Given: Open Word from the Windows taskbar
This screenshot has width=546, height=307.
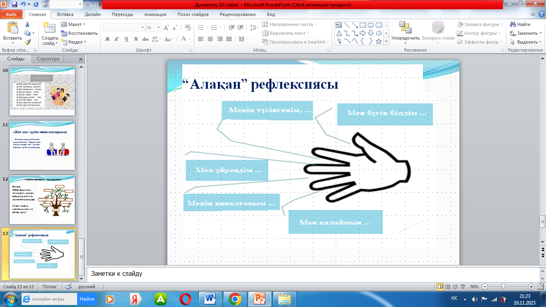Looking at the screenshot, I should pyautogui.click(x=210, y=299).
